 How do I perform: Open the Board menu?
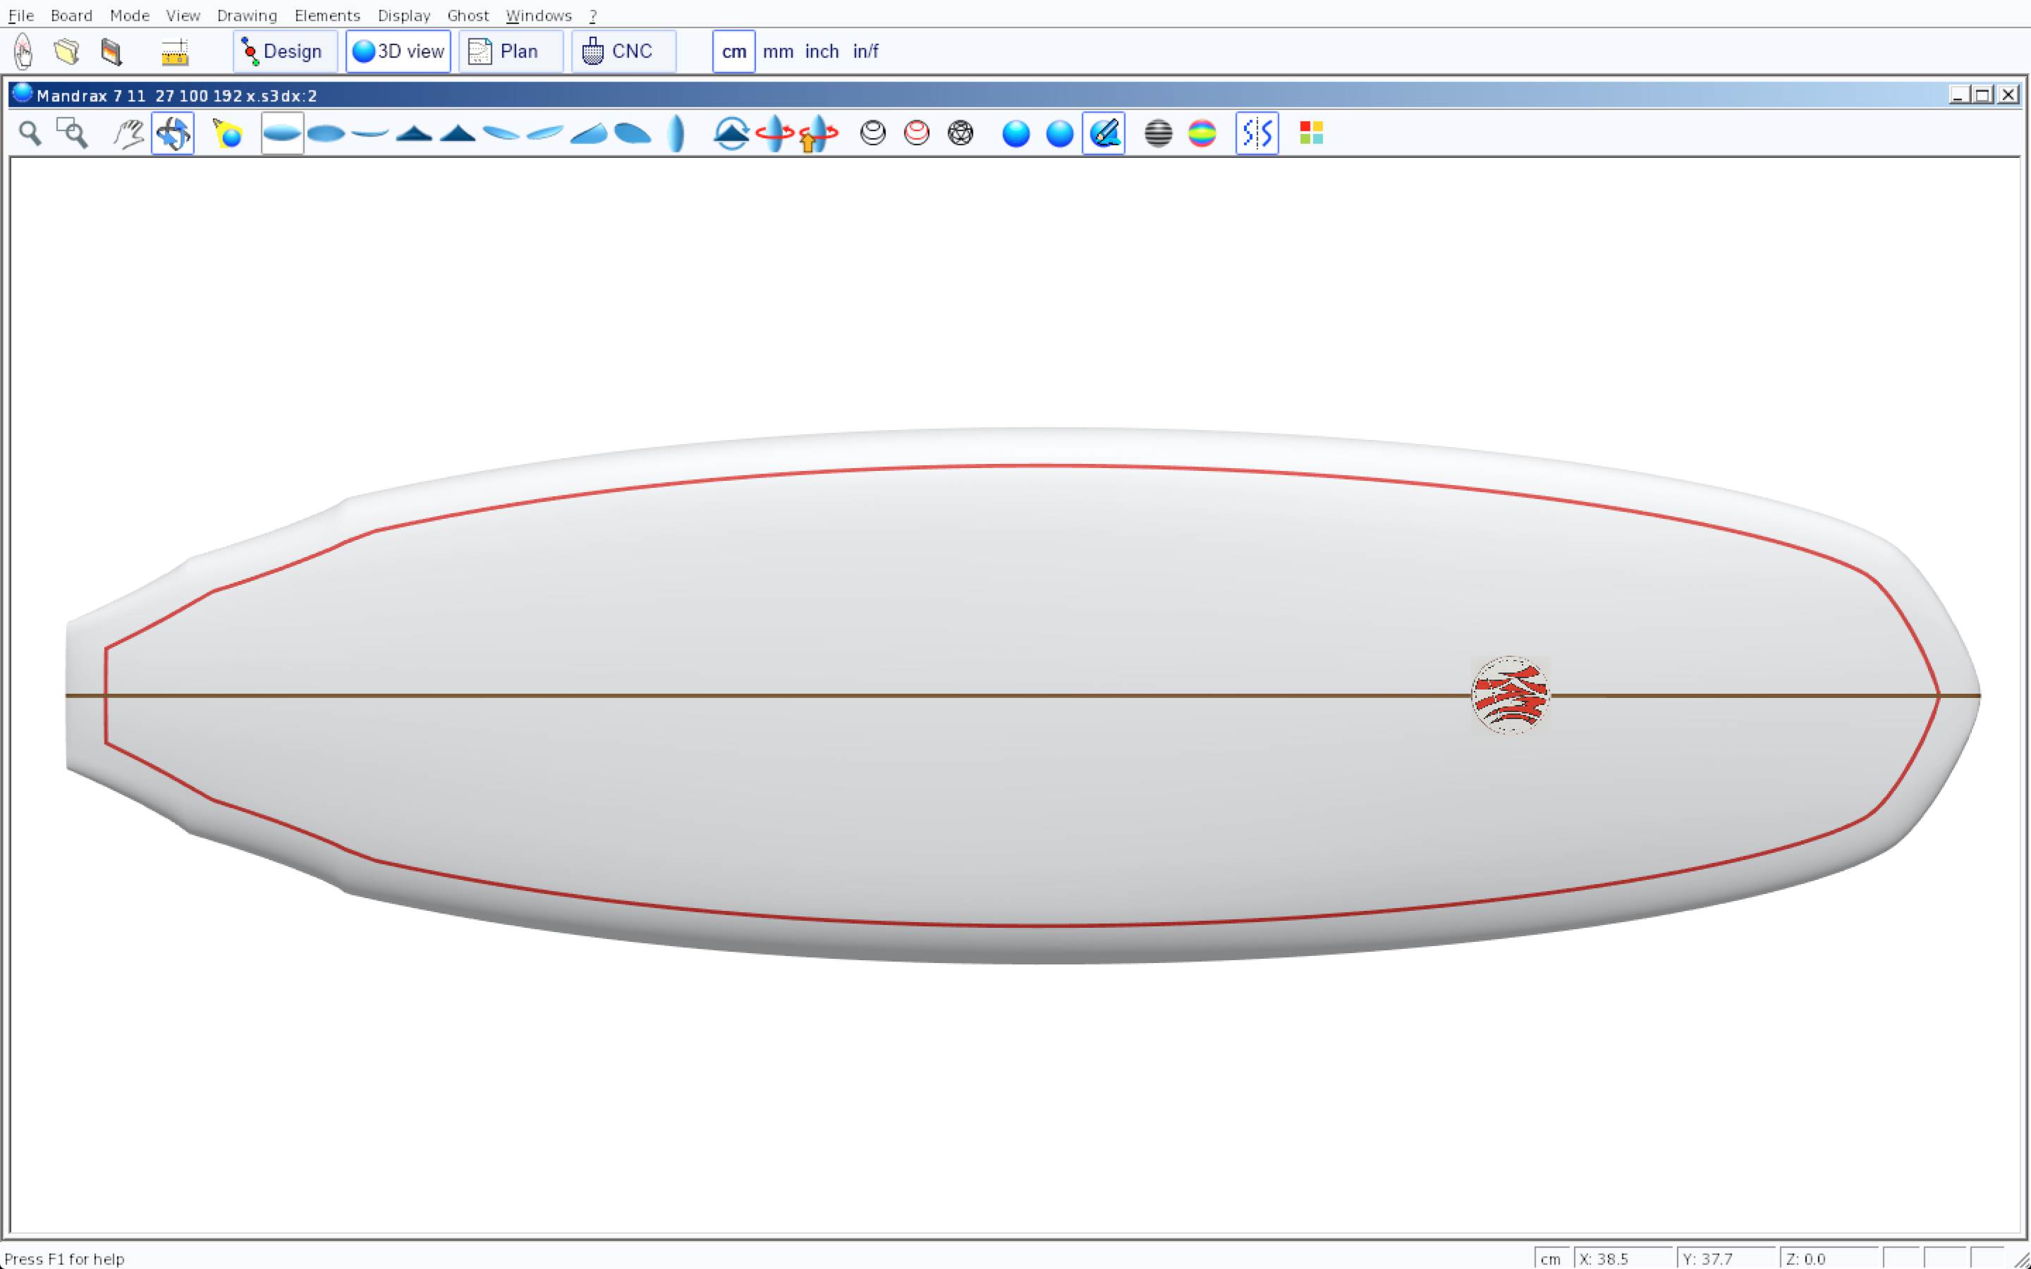pos(71,15)
